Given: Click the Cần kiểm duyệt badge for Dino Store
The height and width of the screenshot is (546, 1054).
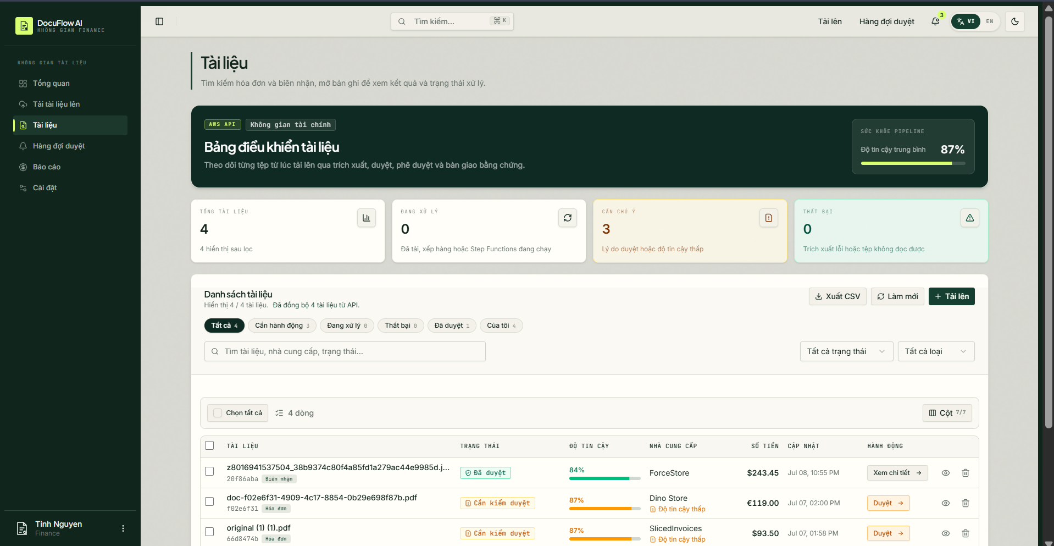Looking at the screenshot, I should click(497, 503).
